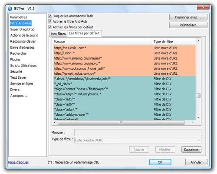Go to Actions de la souris
This screenshot has height=174, width=217.
click(x=24, y=35)
